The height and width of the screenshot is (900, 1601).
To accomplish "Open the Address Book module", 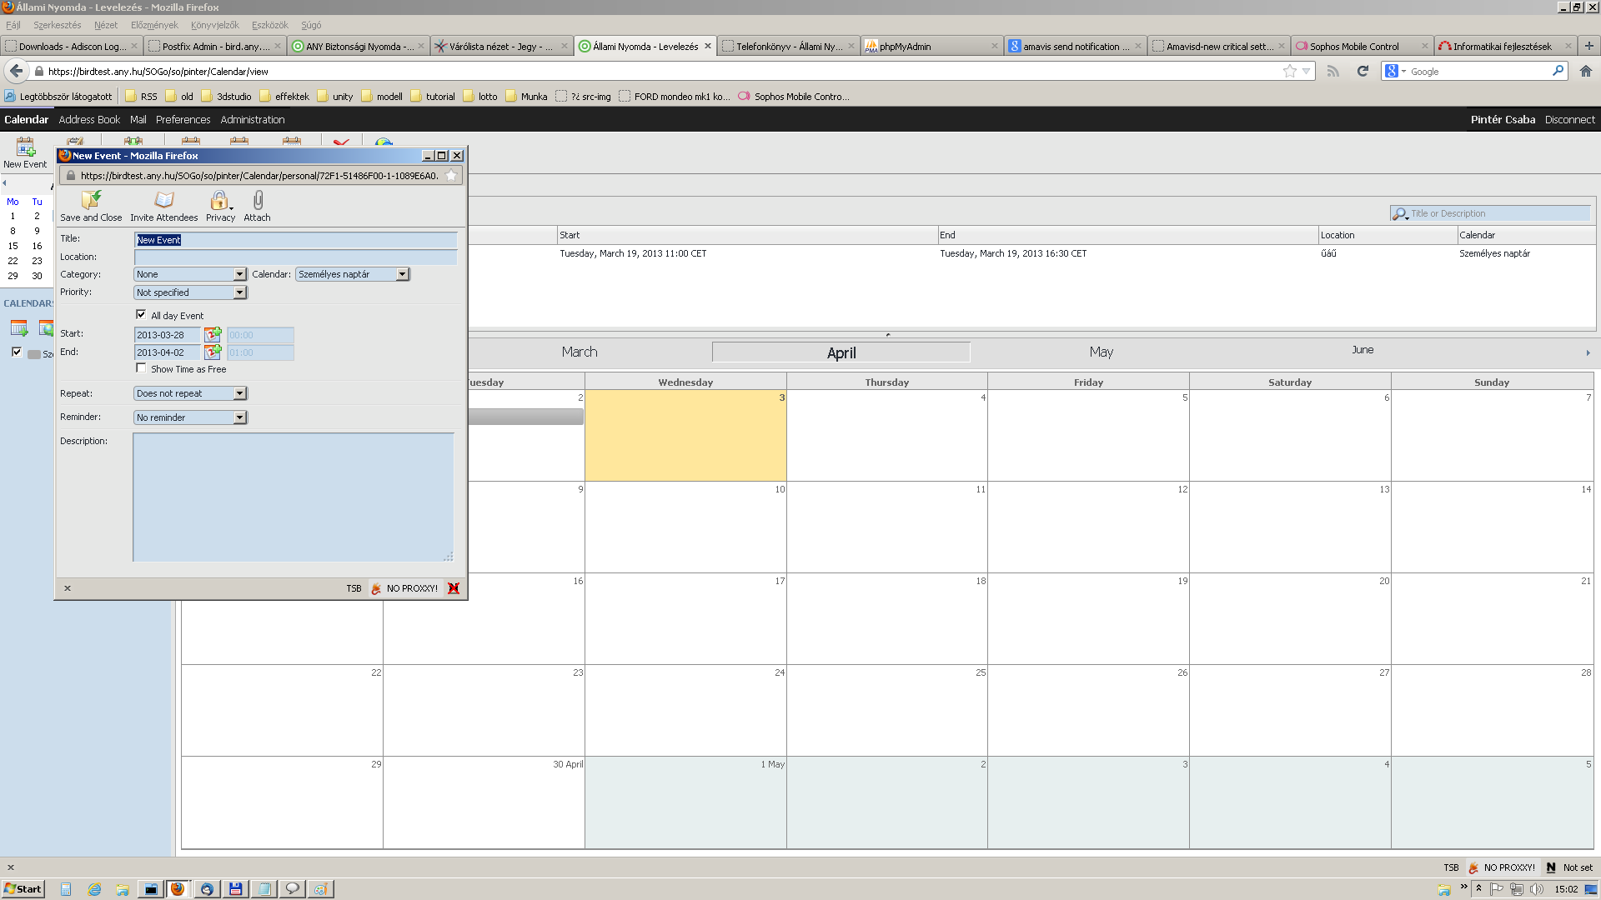I will [x=89, y=119].
